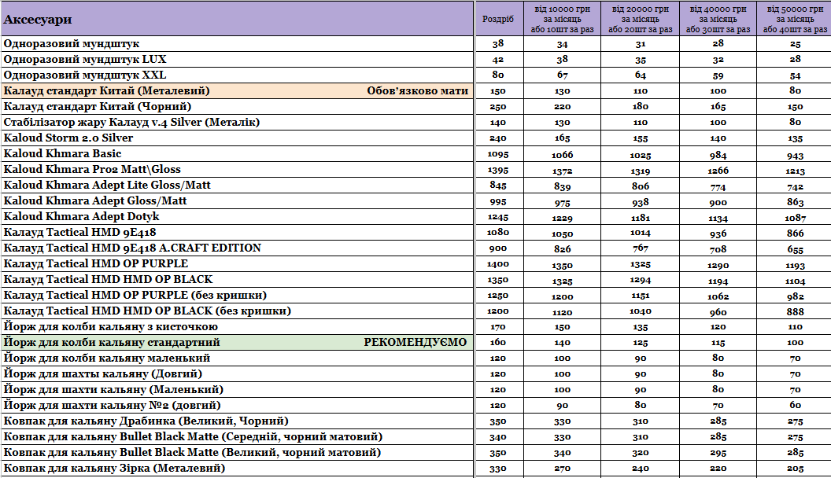Click the "Одноразовий мундштук LUX" product name
The height and width of the screenshot is (478, 831).
click(85, 60)
